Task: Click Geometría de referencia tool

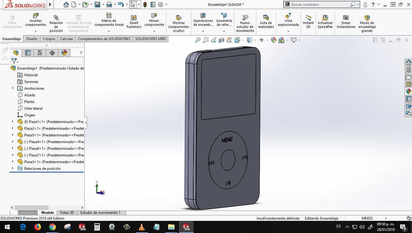Action: [224, 20]
